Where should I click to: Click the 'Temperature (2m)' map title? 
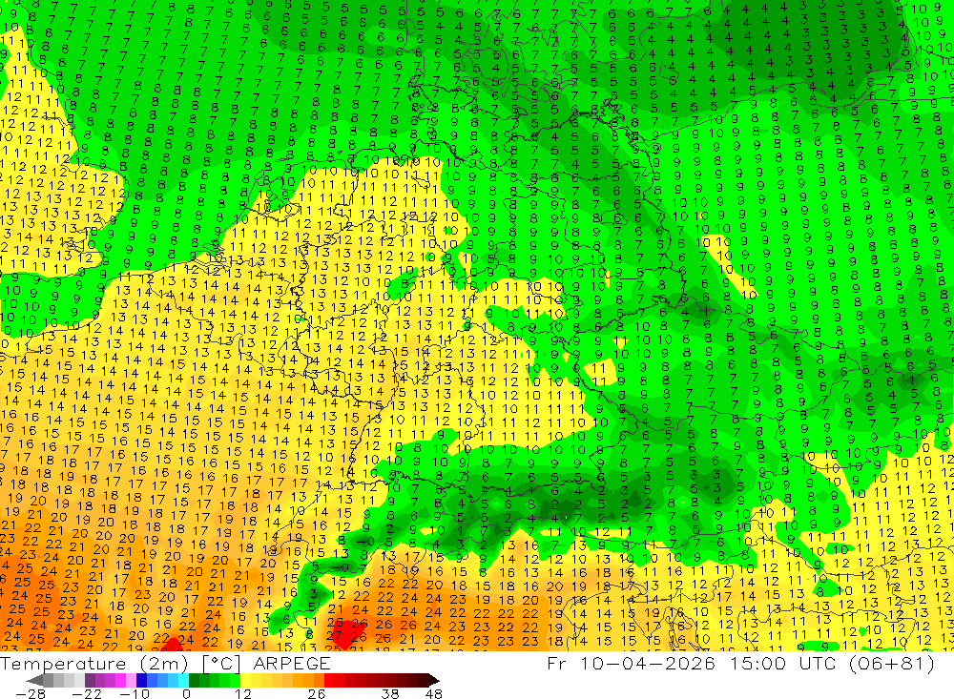click(94, 663)
